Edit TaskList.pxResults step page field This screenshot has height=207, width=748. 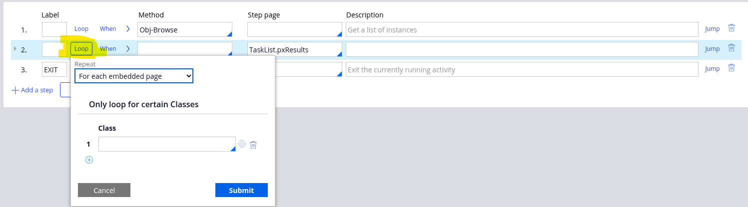[294, 49]
